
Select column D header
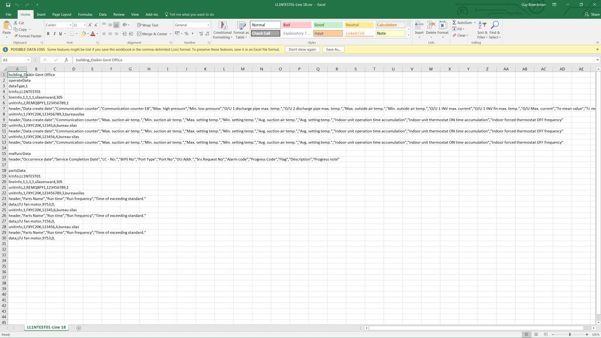pyautogui.click(x=73, y=69)
